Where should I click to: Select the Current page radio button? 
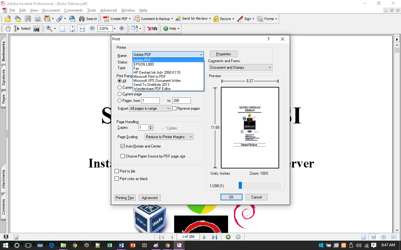[x=119, y=94]
